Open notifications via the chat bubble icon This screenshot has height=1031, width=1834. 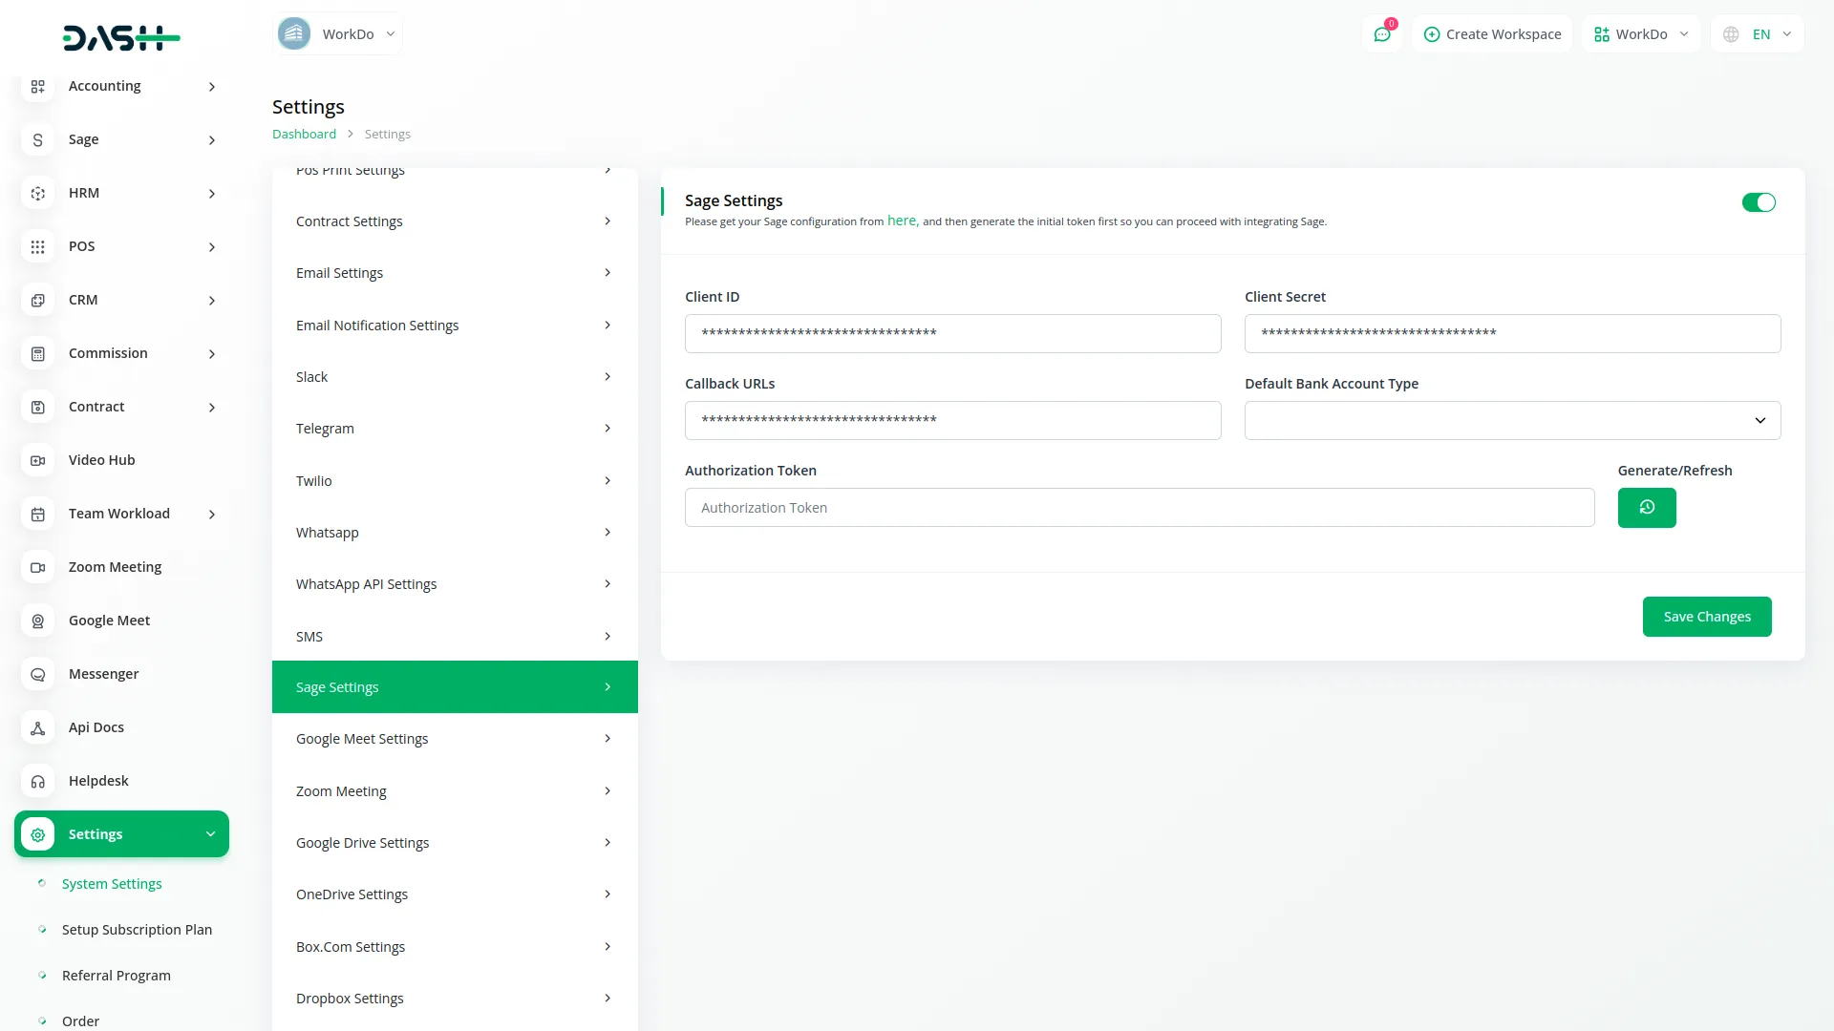coord(1382,33)
